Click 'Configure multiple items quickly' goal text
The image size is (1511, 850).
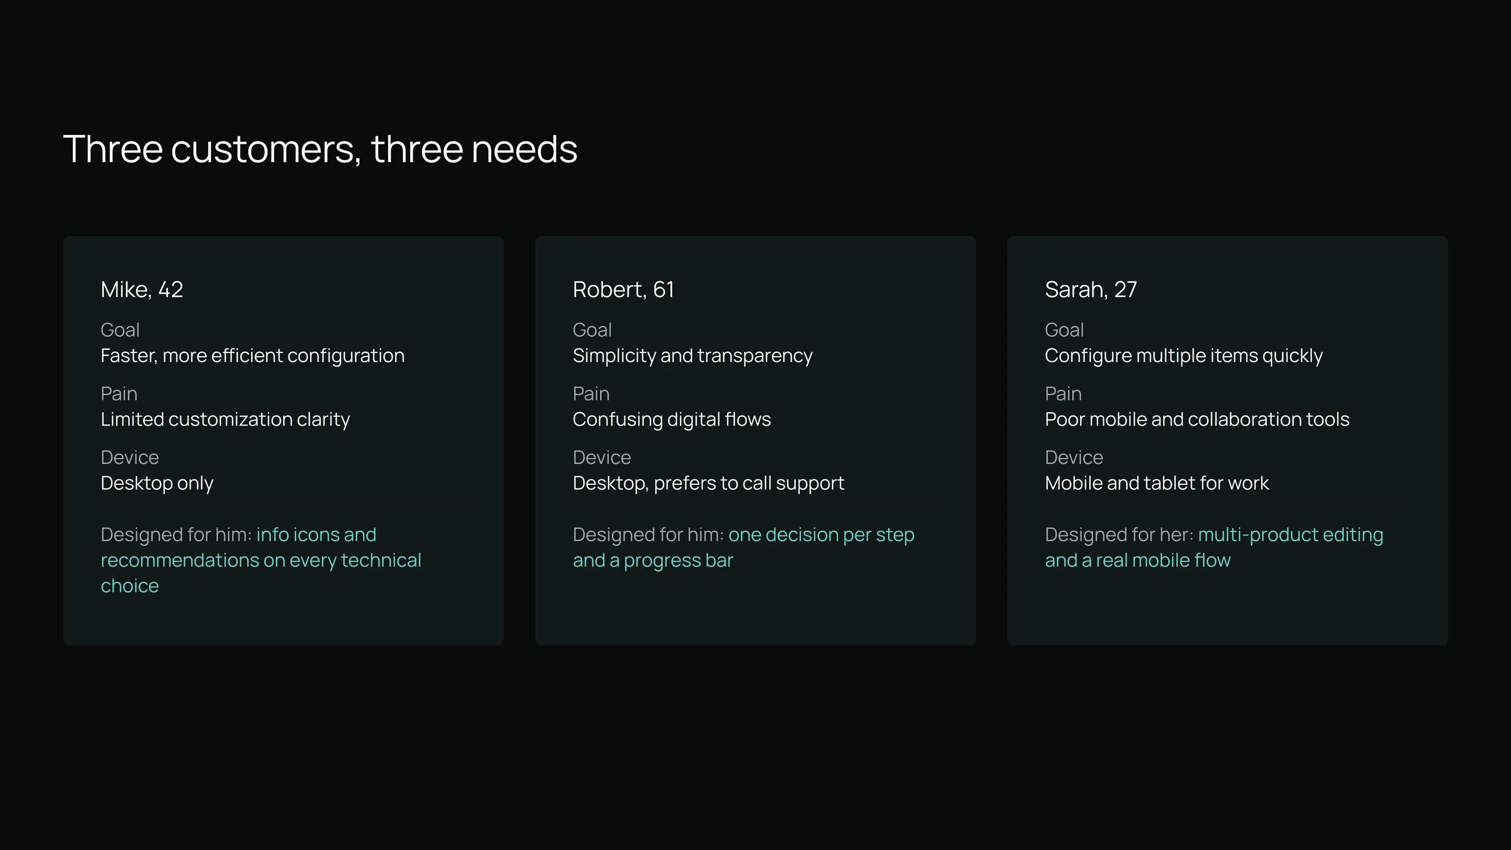tap(1184, 356)
